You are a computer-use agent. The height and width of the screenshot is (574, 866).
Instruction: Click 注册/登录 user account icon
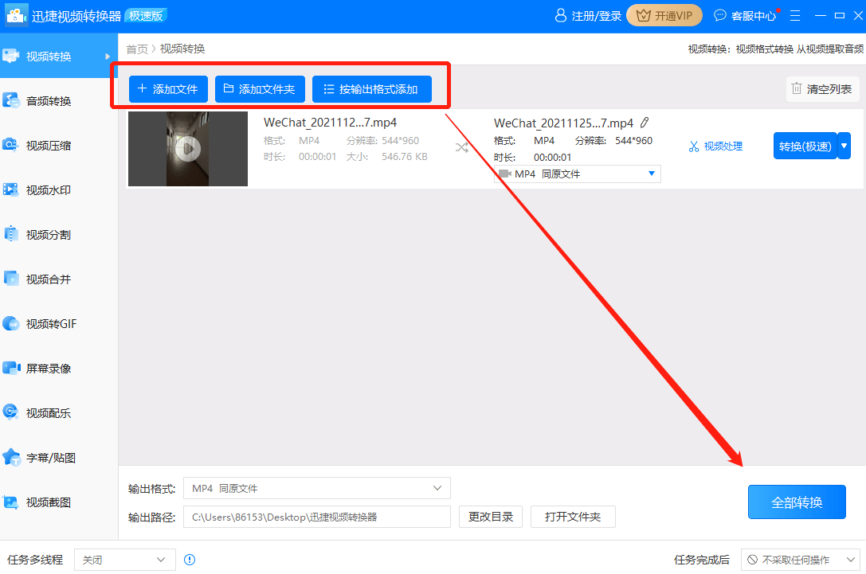click(590, 16)
